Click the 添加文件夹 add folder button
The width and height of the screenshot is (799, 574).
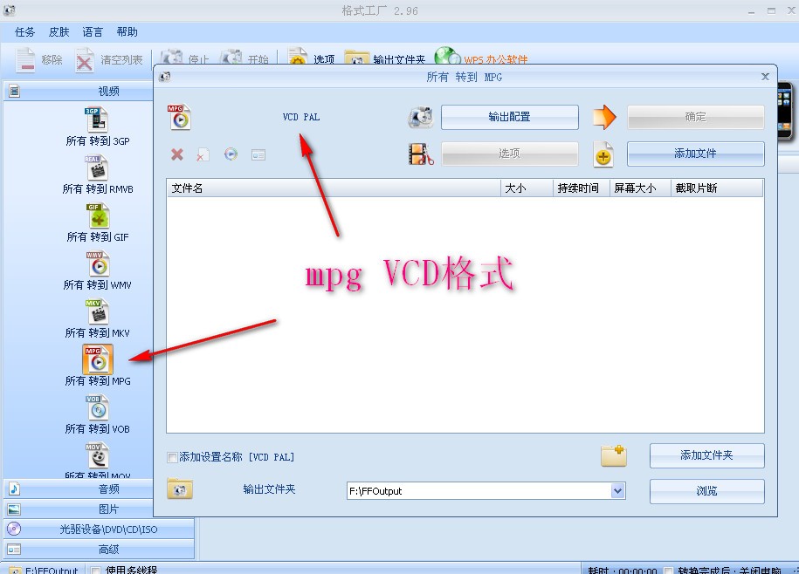tap(706, 455)
